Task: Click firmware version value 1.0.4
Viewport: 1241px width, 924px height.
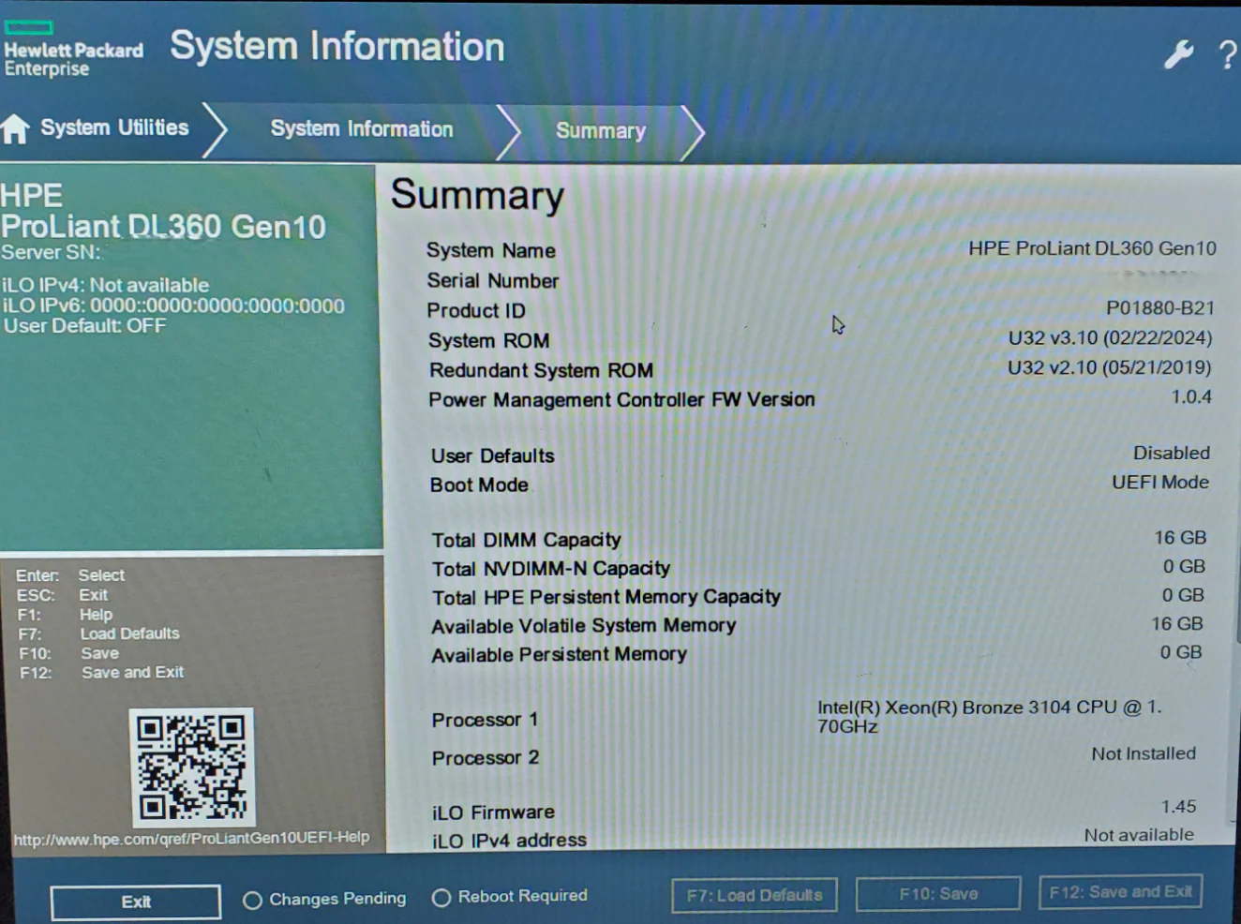Action: click(x=1191, y=397)
